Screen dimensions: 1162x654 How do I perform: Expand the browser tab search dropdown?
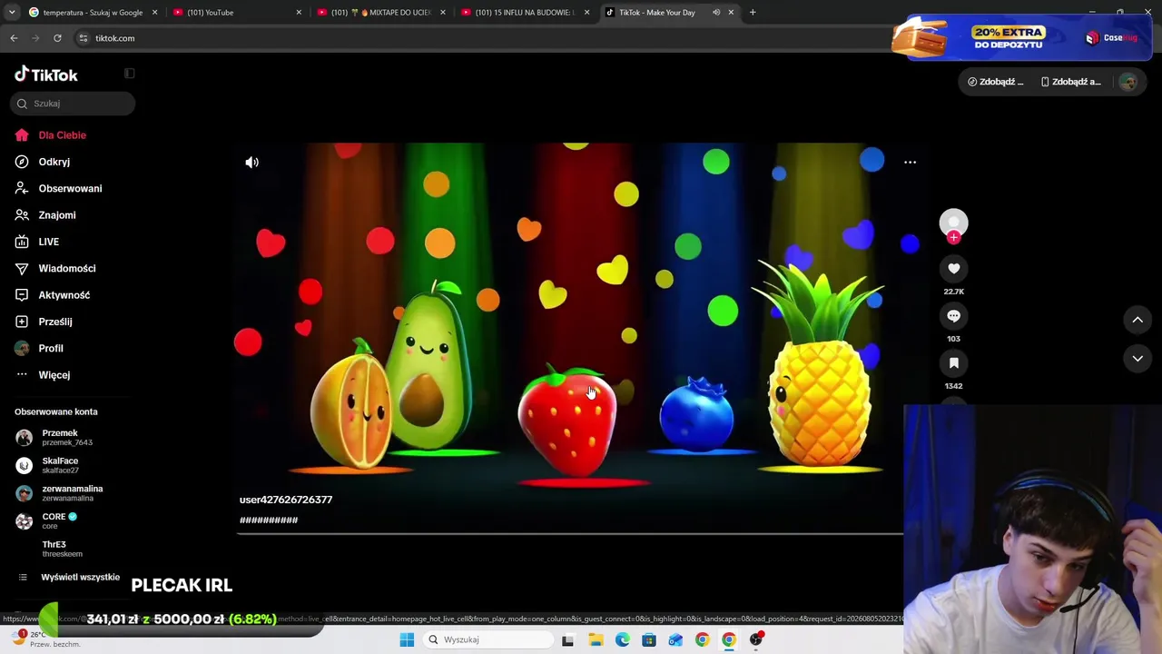[12, 13]
